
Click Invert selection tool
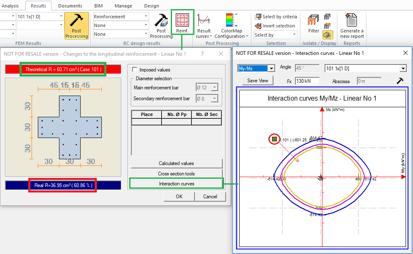coord(275,26)
